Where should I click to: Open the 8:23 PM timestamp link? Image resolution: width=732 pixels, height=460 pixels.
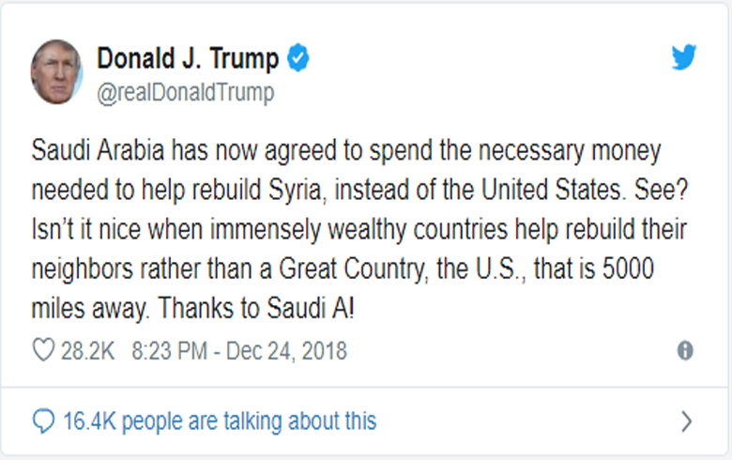tap(169, 351)
